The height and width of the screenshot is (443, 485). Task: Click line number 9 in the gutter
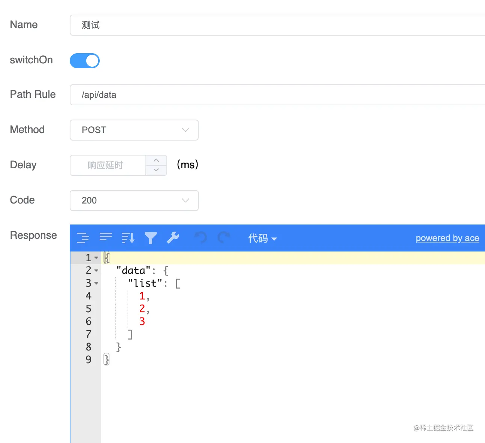click(x=88, y=360)
